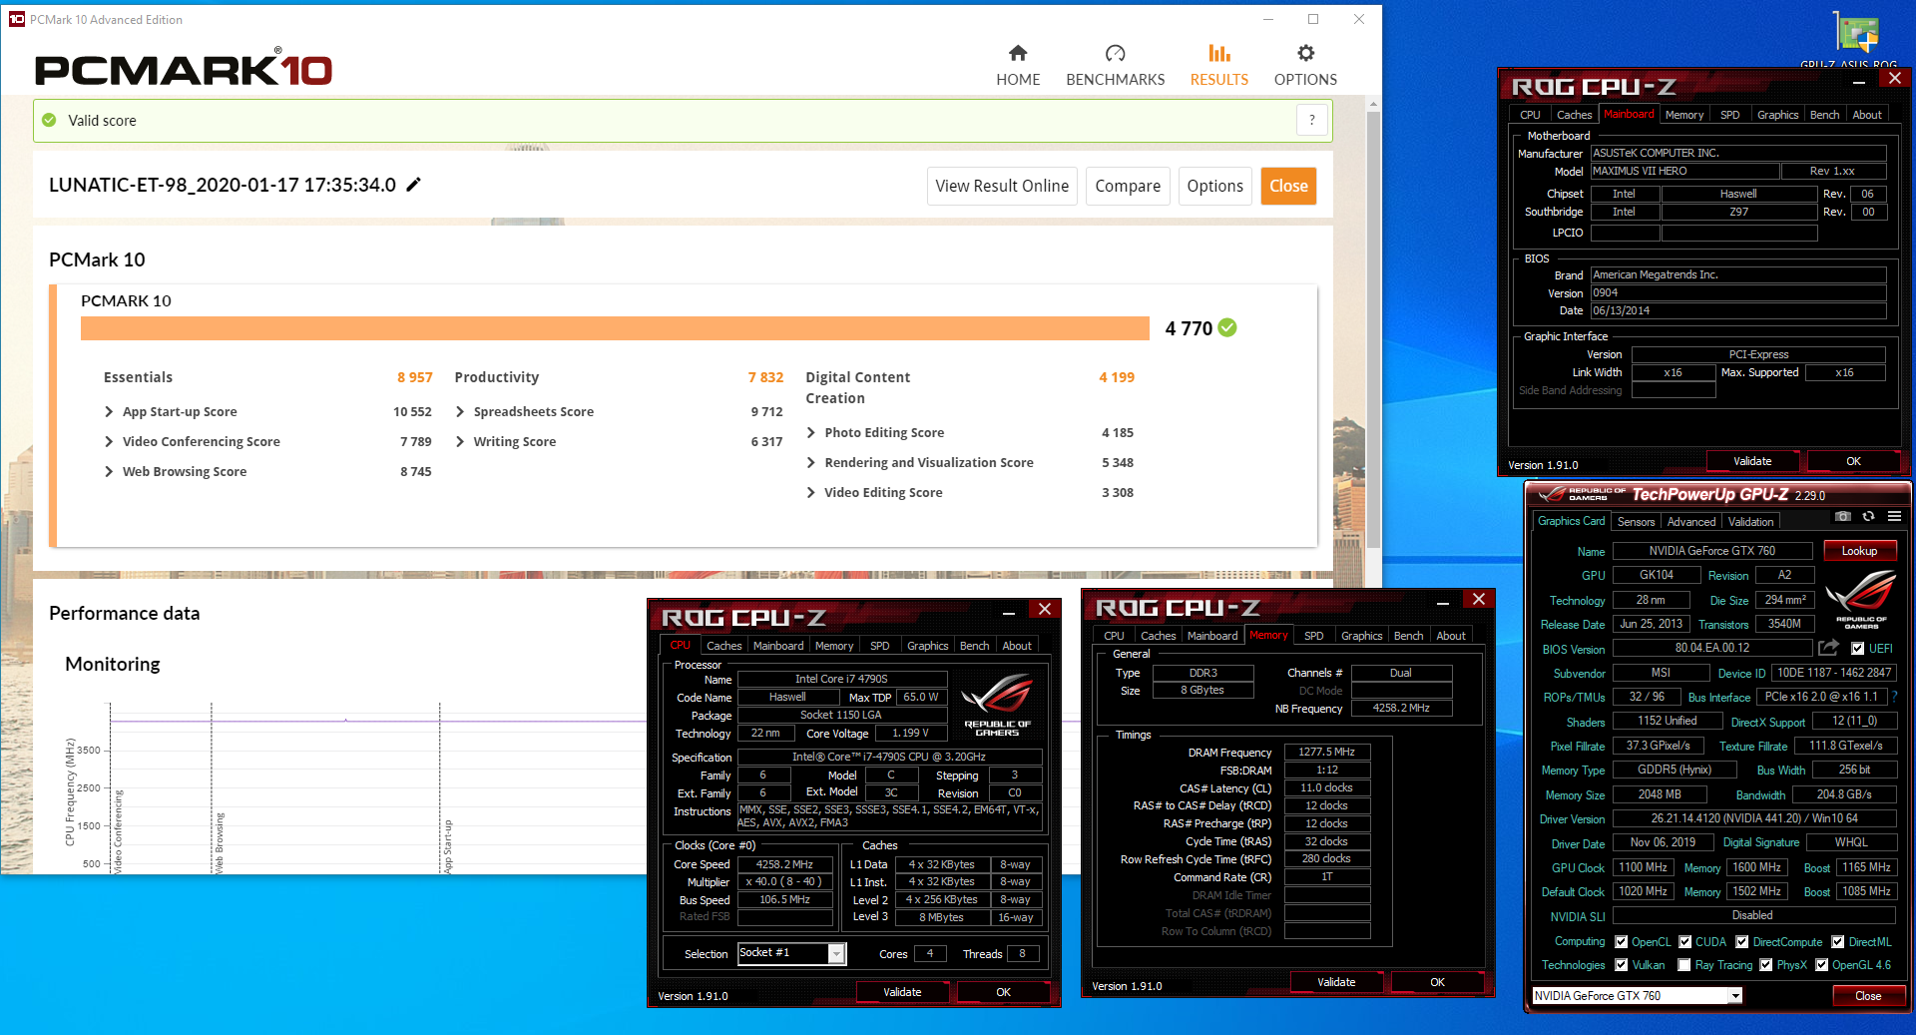Open GPU-Z hamburger menu icon

coord(1894,516)
